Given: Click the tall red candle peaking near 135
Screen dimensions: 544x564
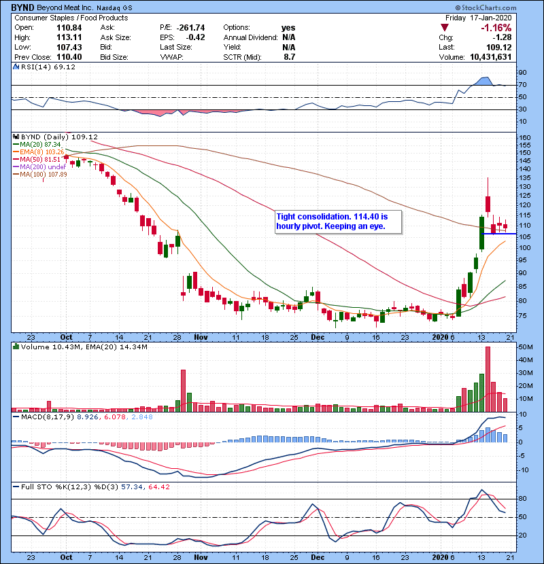Looking at the screenshot, I should click(x=488, y=198).
